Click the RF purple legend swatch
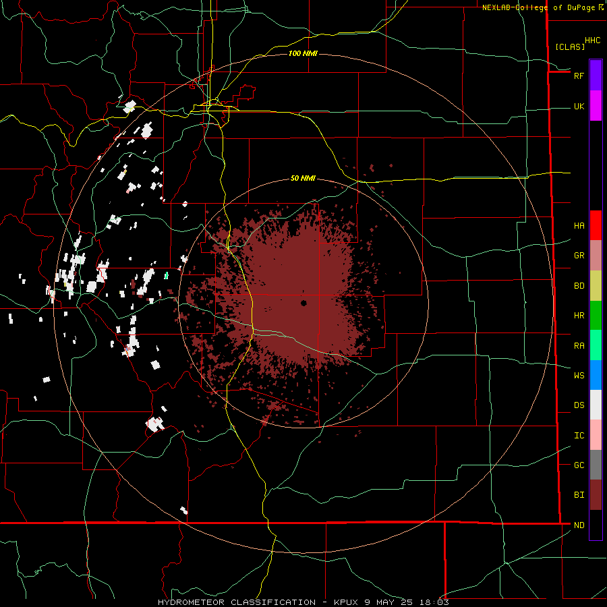Image resolution: width=607 pixels, height=607 pixels. [x=596, y=76]
